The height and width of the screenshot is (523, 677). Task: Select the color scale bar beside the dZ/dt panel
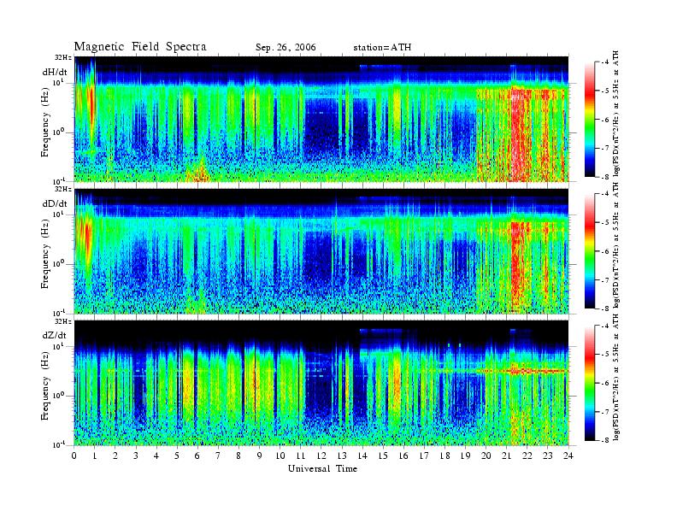[590, 383]
